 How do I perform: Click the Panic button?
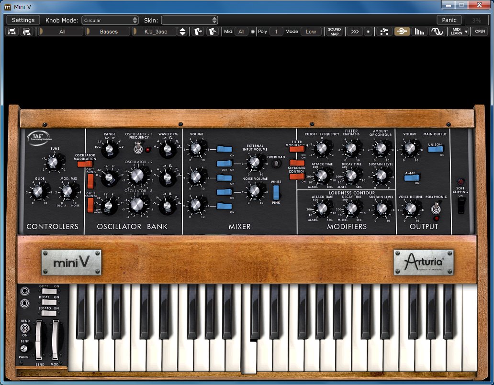click(449, 20)
